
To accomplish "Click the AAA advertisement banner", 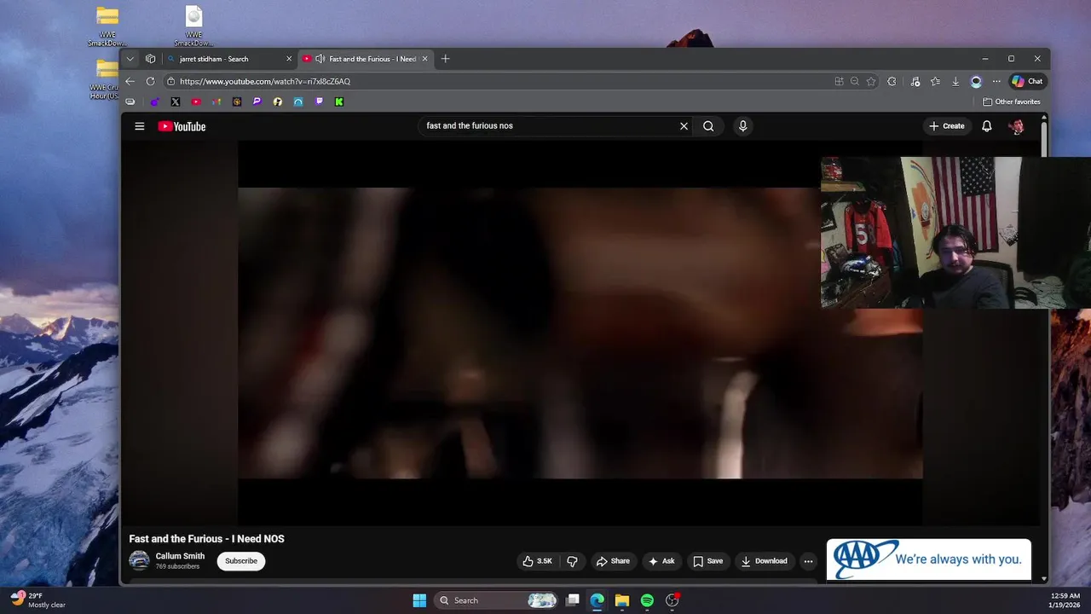I will click(928, 559).
